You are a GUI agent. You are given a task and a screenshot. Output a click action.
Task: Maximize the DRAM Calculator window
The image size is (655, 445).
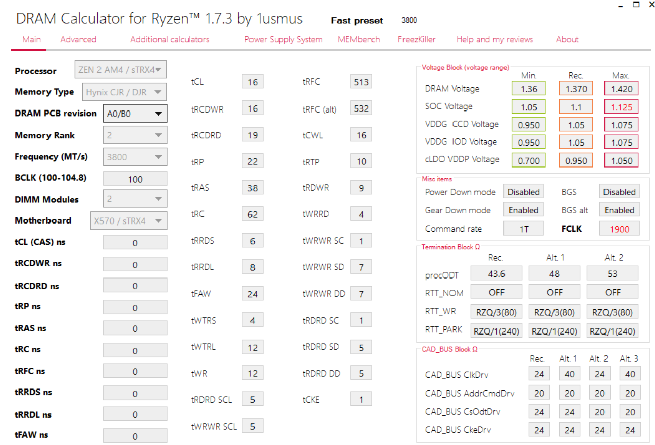coord(637,5)
